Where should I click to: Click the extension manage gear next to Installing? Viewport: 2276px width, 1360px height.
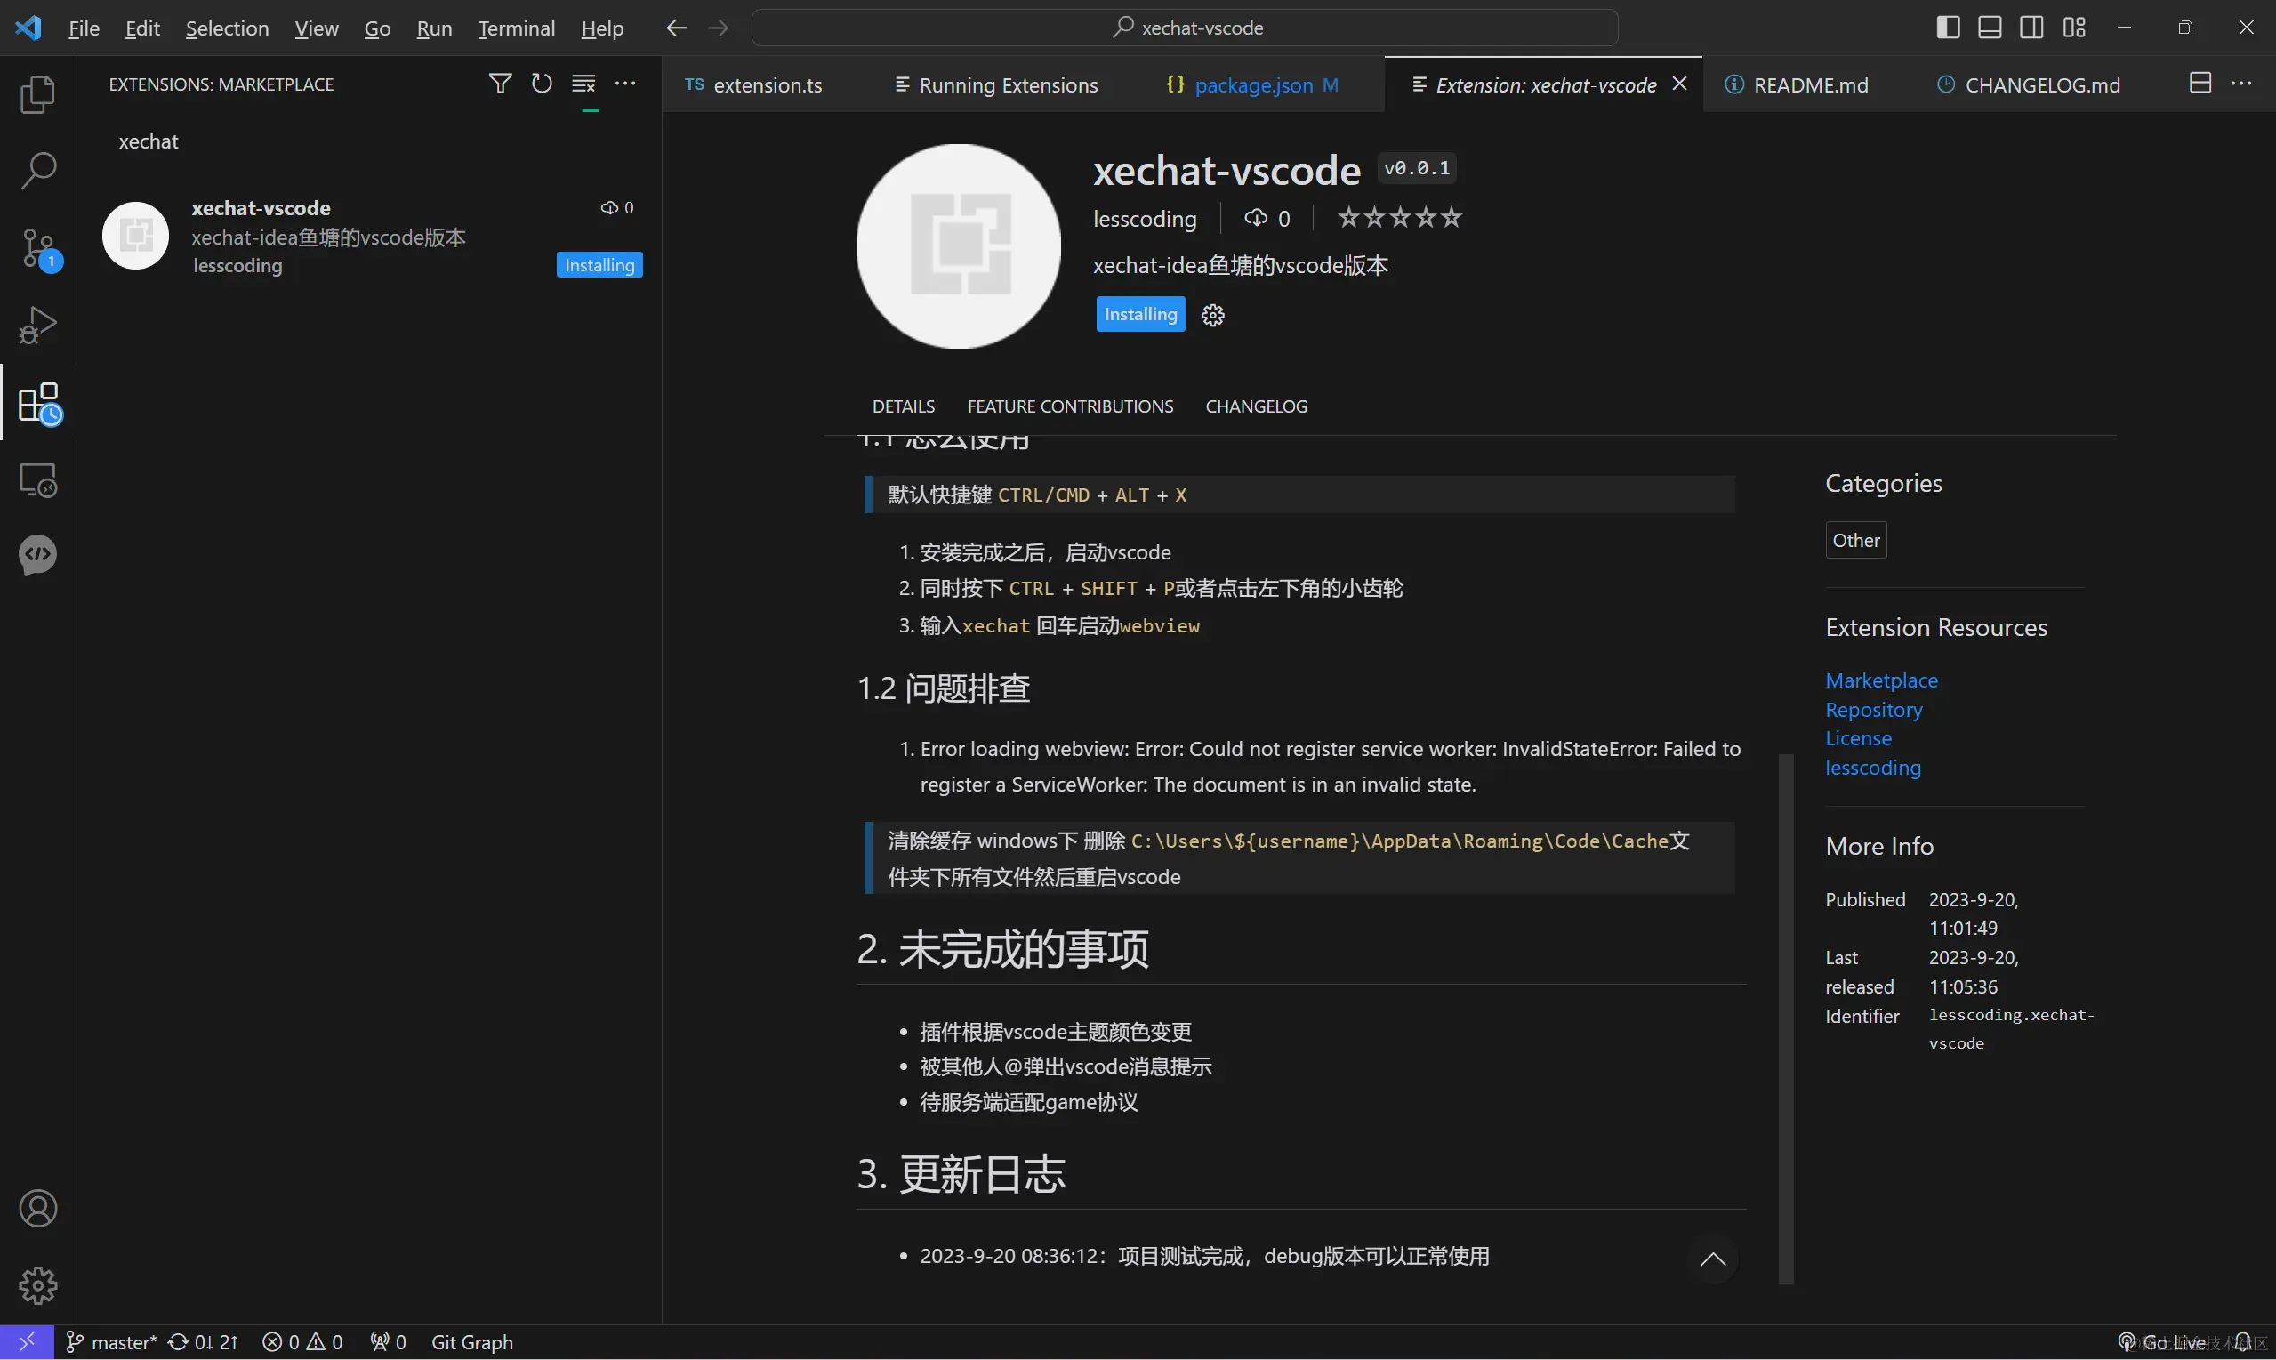tap(1212, 315)
